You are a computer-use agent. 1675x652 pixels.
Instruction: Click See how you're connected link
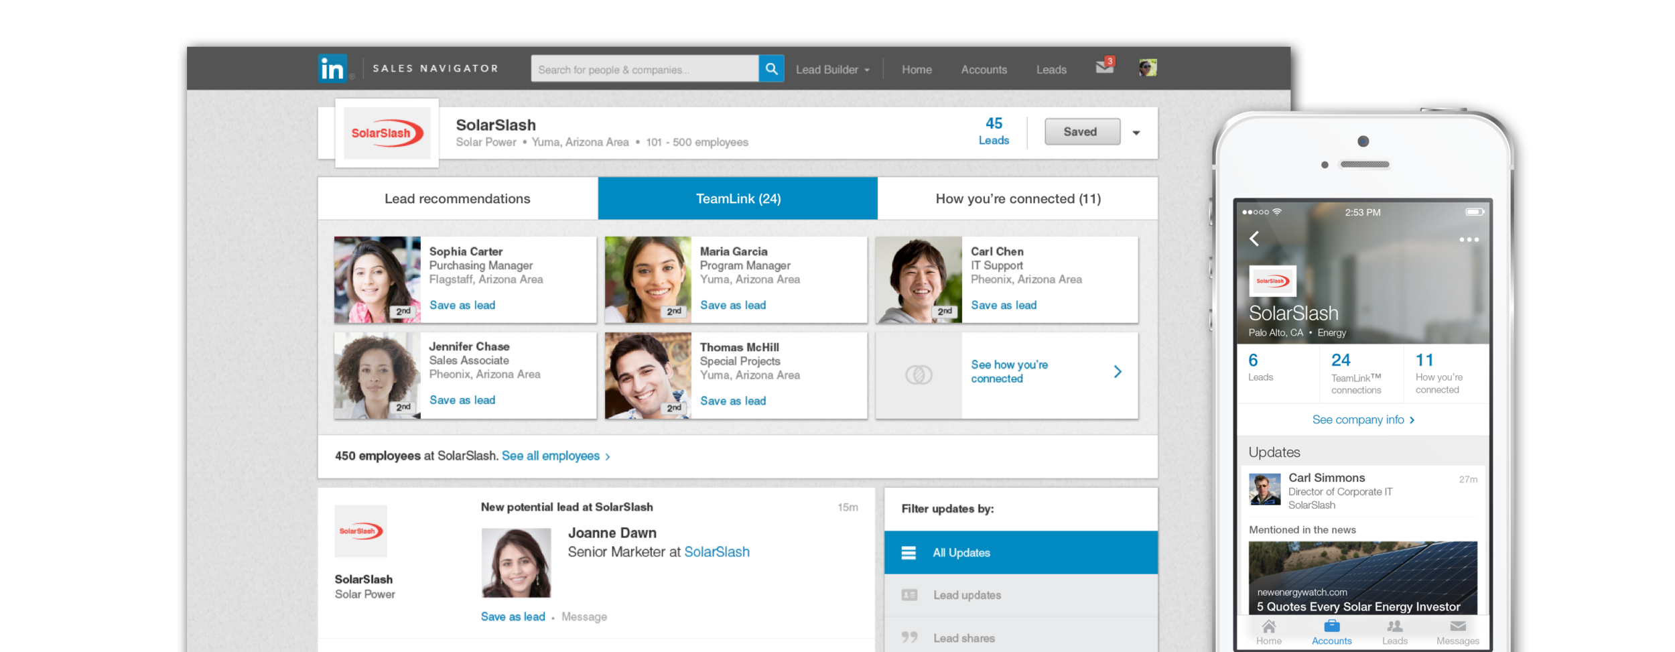(1010, 371)
